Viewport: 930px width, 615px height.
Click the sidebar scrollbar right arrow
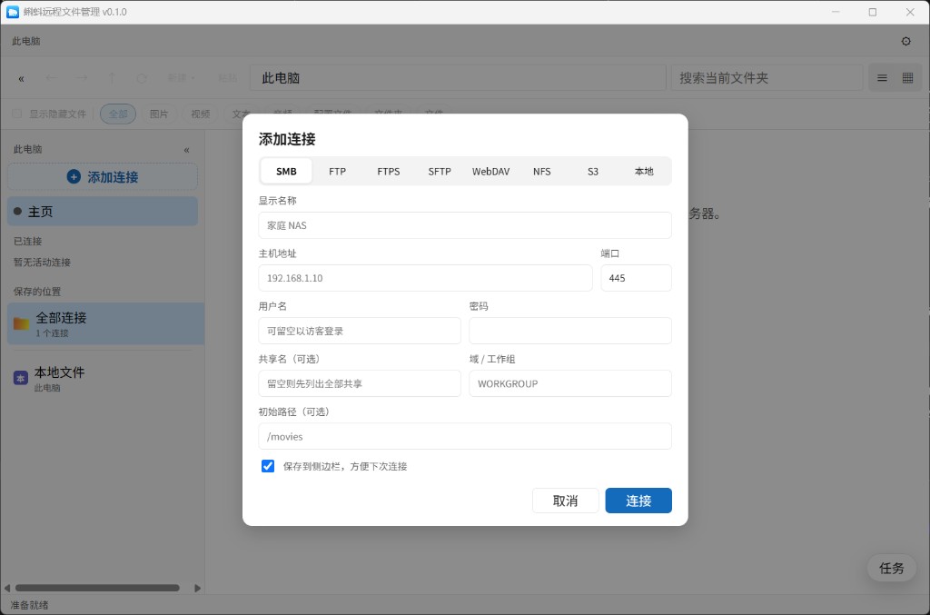tap(197, 589)
